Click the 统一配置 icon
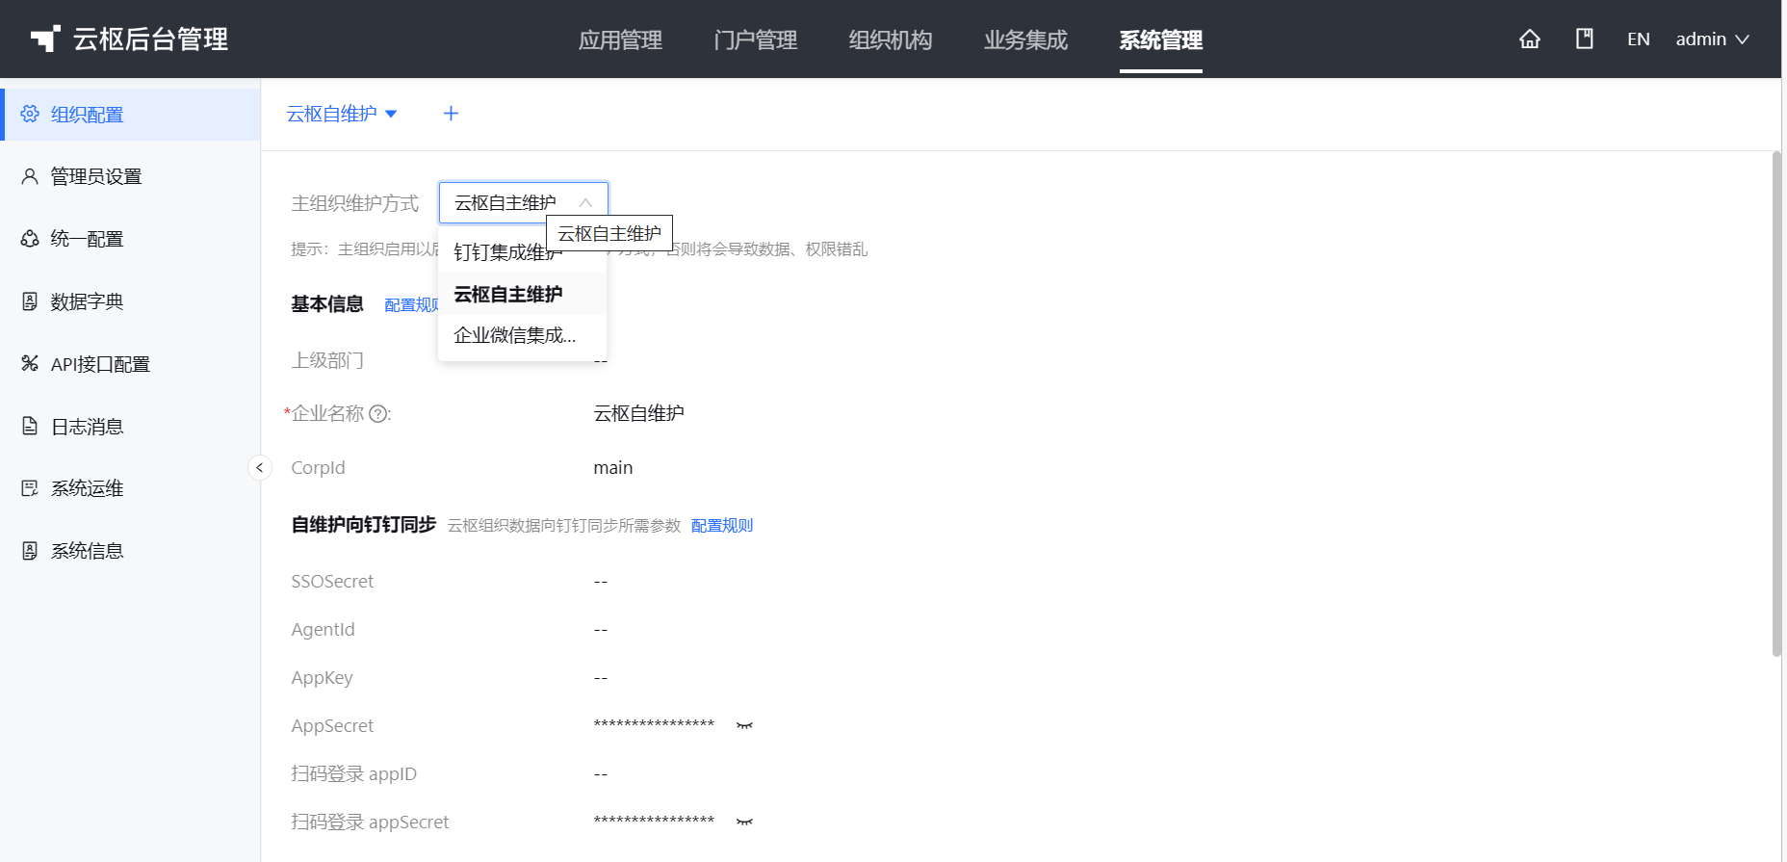The width and height of the screenshot is (1787, 862). [30, 239]
